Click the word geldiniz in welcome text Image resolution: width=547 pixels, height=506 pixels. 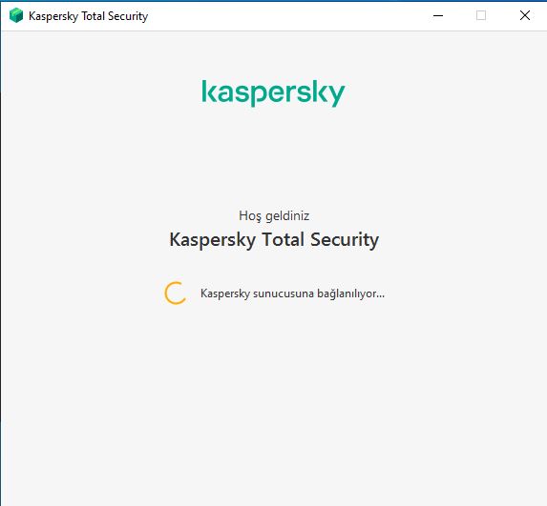[287, 216]
